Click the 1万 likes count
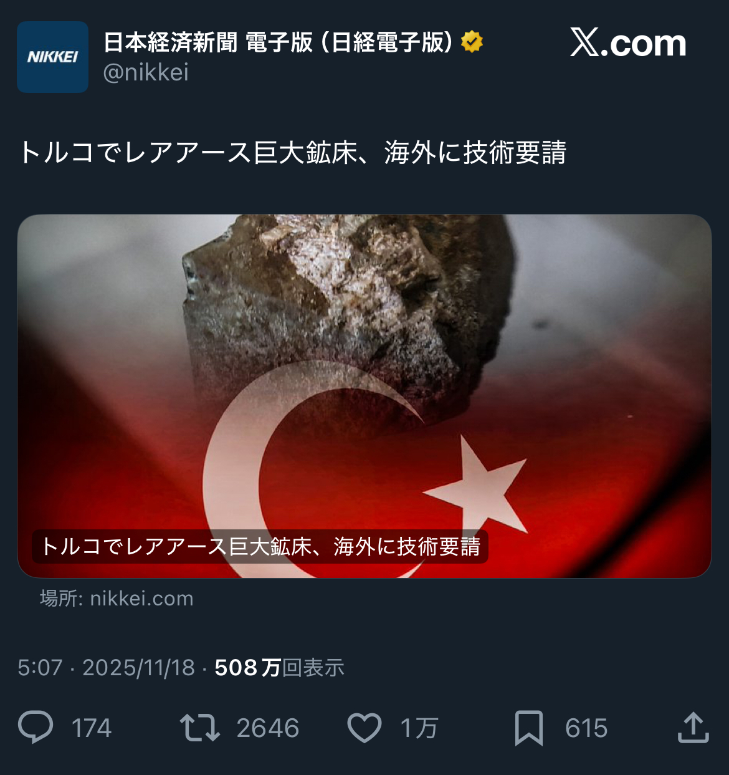This screenshot has height=775, width=729. (419, 728)
